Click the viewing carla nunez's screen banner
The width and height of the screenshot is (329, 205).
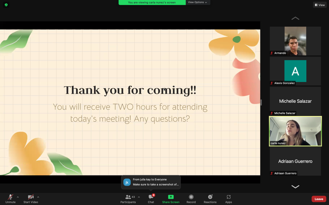152,2
